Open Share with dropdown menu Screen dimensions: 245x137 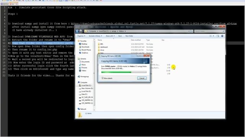[x=110, y=36]
